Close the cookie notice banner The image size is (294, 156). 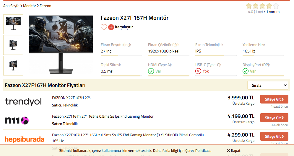click(234, 151)
